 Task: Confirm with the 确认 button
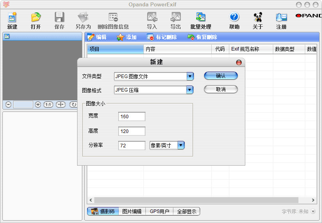tap(221, 76)
